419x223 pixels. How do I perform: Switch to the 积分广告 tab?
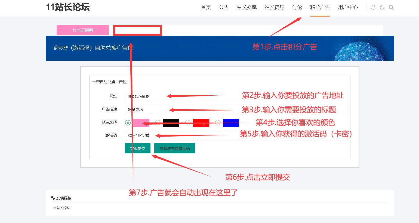(320, 8)
